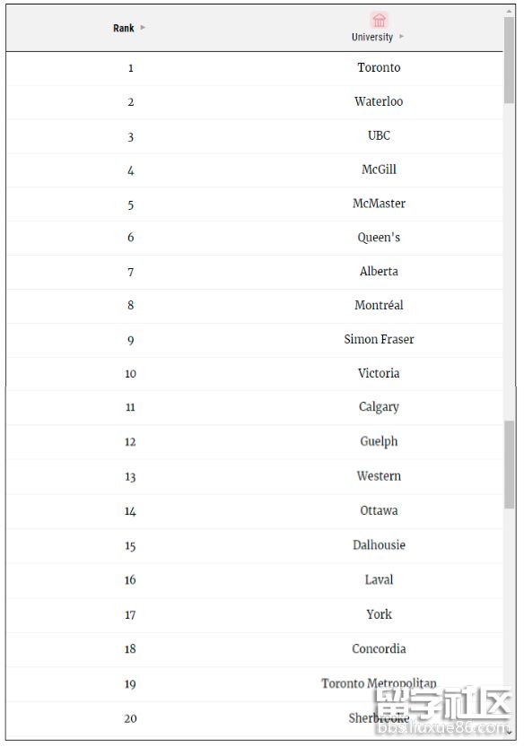Image resolution: width=524 pixels, height=747 pixels.
Task: Select the Toronto row
Action: pos(254,68)
